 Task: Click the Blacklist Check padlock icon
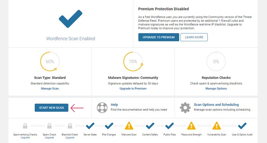click(70, 126)
